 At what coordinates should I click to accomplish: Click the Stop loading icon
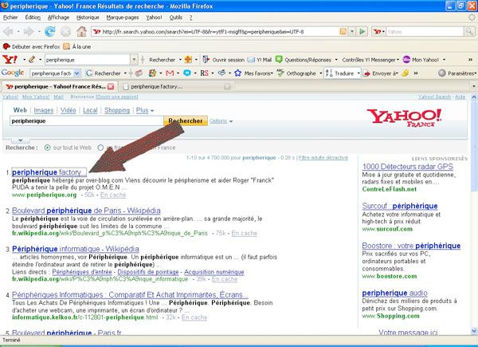65,31
